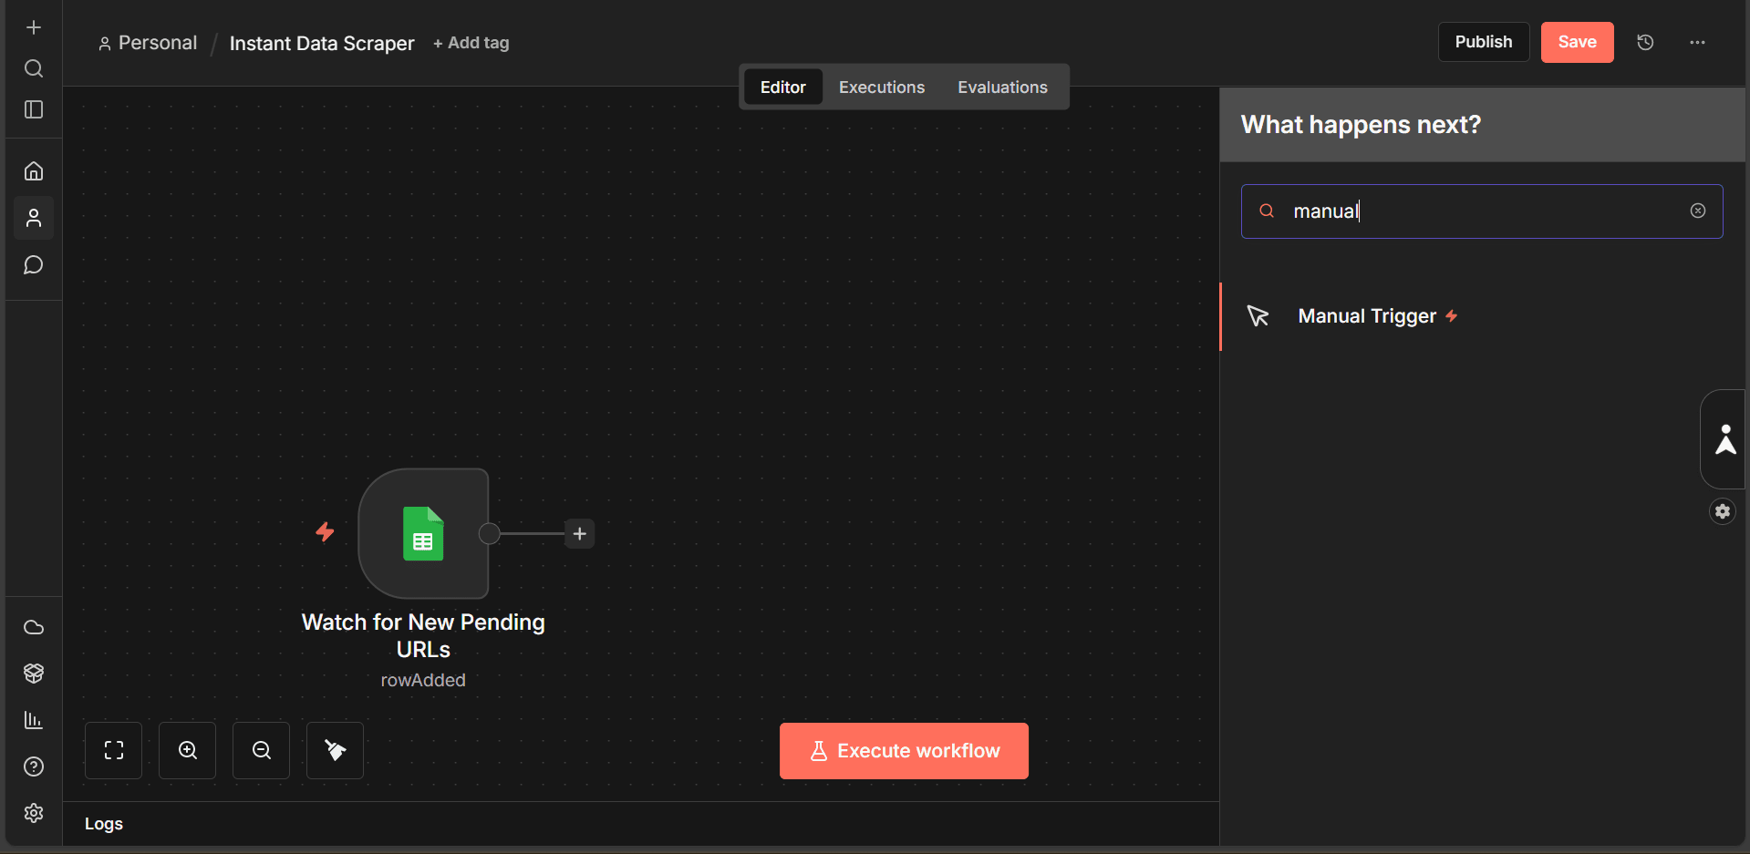Click the plus icon in the left sidebar

(34, 27)
